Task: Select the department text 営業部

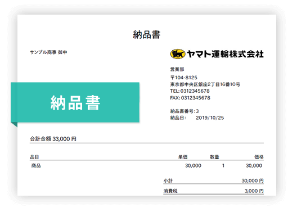Action: click(177, 69)
